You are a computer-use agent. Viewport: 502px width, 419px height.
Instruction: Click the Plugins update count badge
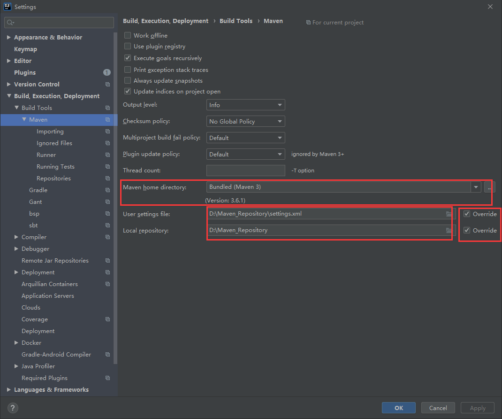(x=106, y=72)
